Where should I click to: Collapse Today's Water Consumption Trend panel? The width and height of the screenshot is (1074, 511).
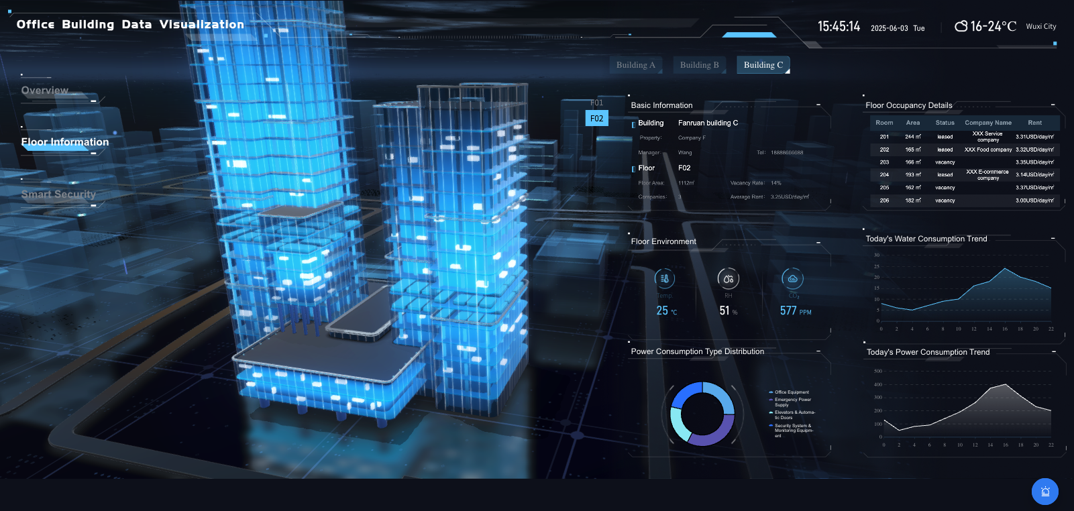1053,238
